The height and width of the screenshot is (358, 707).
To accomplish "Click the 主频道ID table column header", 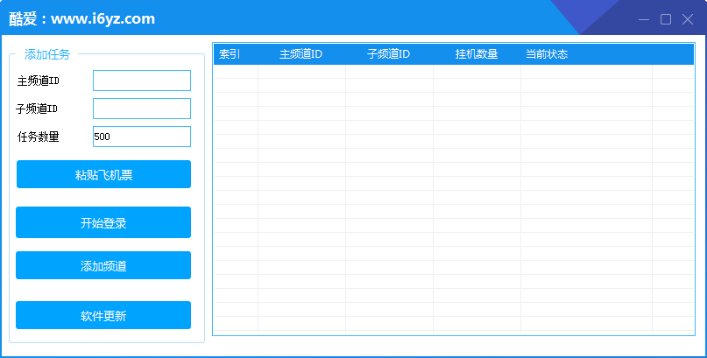I will click(x=300, y=54).
